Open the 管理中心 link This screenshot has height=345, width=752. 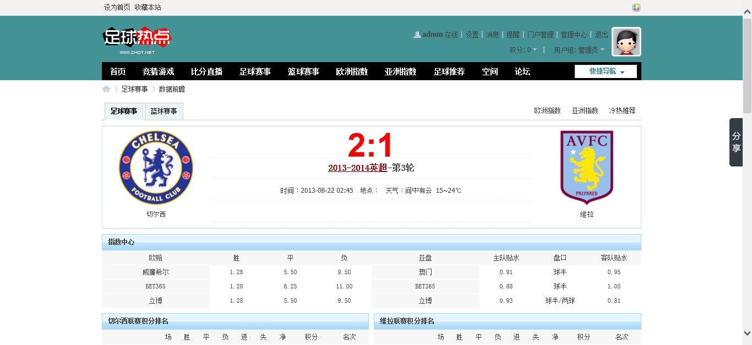(574, 35)
